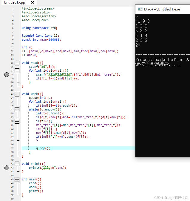Click line number 1 in the gutter
The height and width of the screenshot is (201, 190).
[13, 9]
